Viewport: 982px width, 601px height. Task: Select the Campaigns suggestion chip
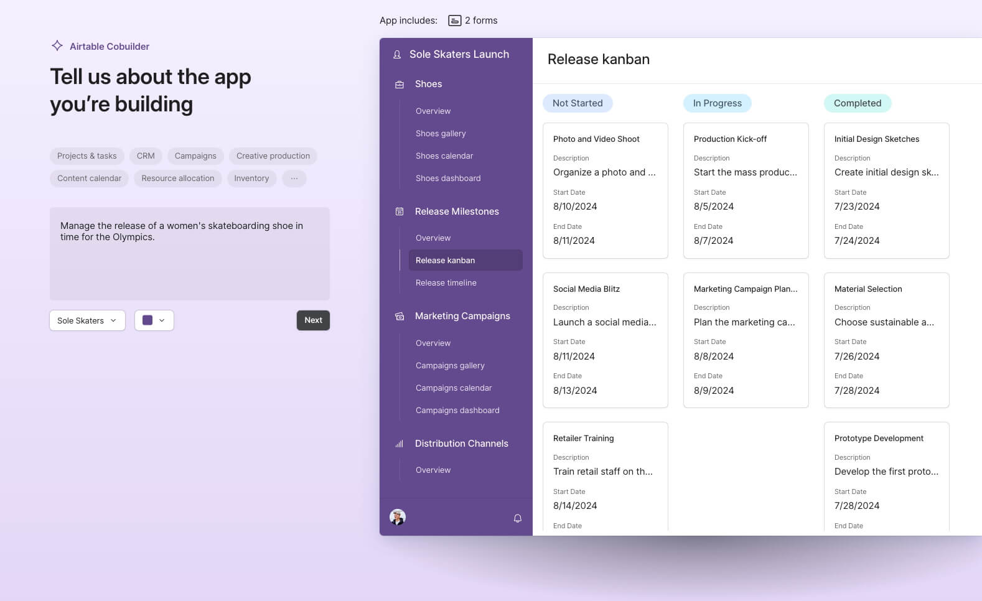(x=195, y=156)
